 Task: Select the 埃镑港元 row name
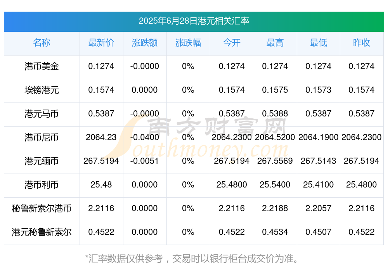[42, 90]
